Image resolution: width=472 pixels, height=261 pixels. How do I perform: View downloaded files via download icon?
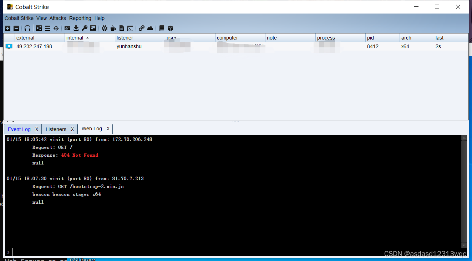pyautogui.click(x=76, y=28)
